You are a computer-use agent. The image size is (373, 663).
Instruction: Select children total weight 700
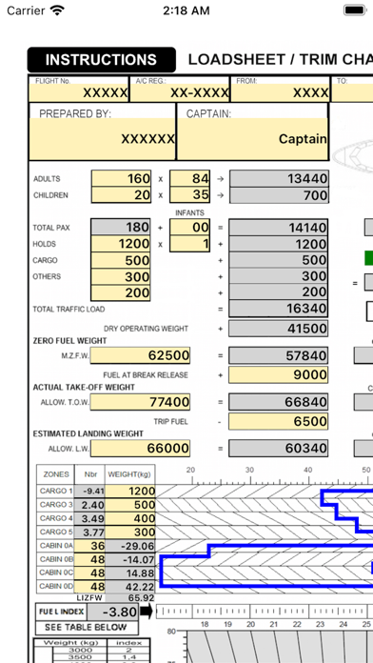coord(279,195)
